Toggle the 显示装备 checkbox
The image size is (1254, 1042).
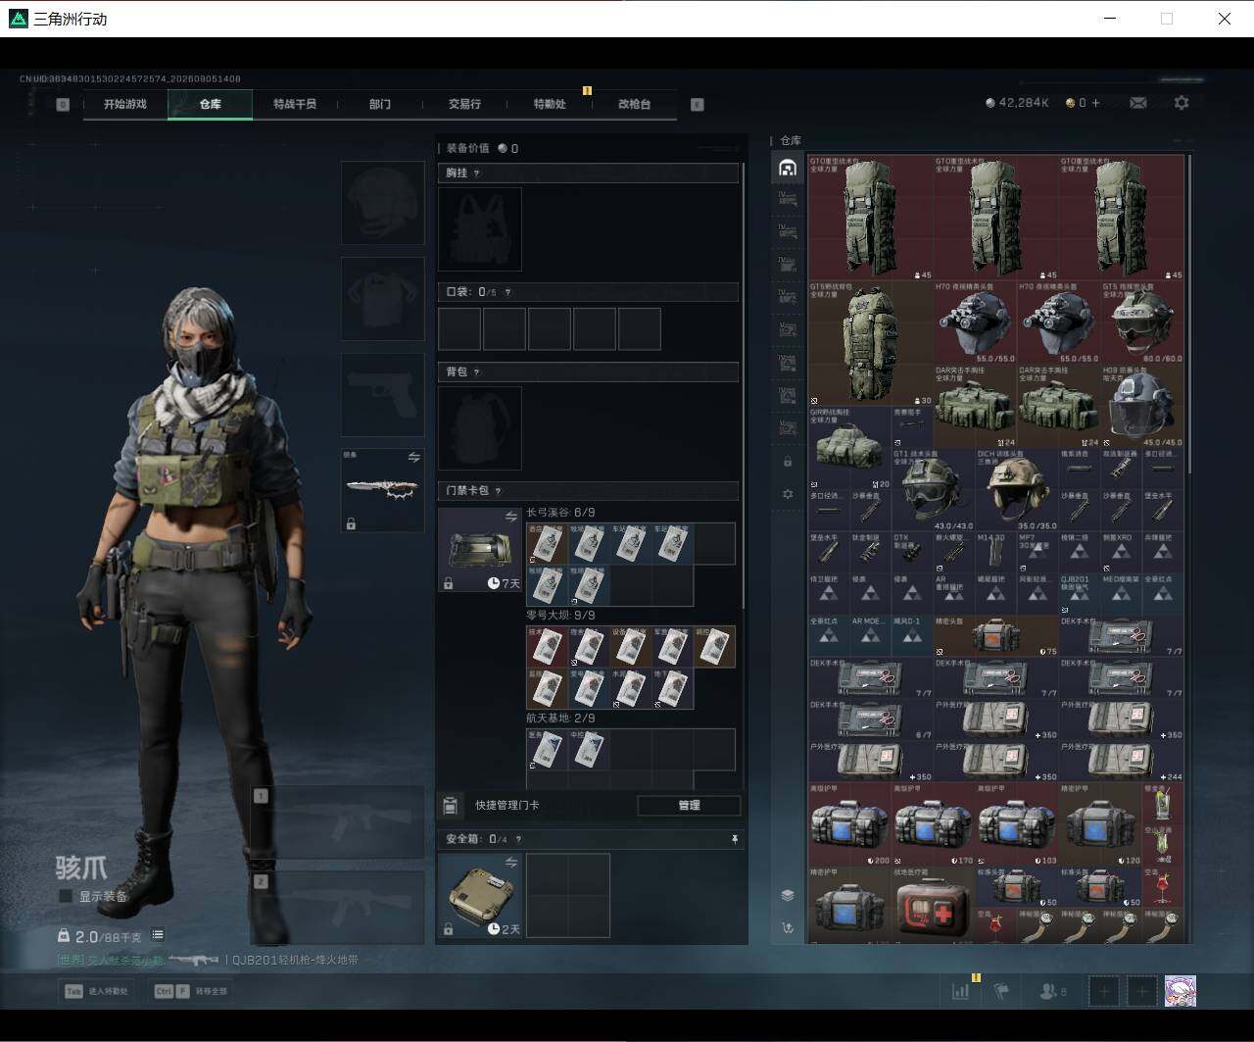(x=66, y=896)
